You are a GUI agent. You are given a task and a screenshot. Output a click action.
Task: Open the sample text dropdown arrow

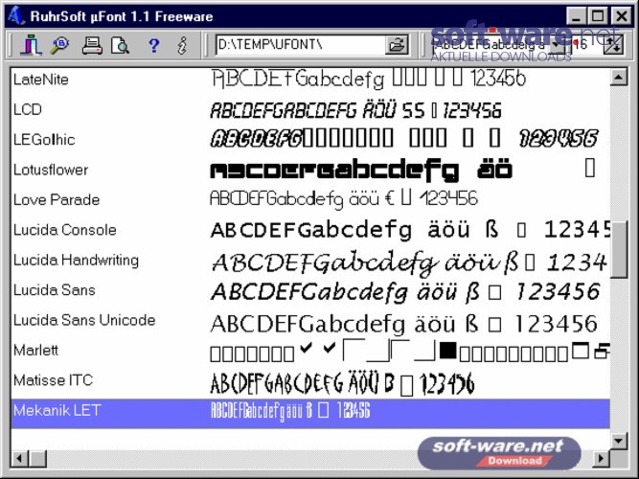(556, 44)
